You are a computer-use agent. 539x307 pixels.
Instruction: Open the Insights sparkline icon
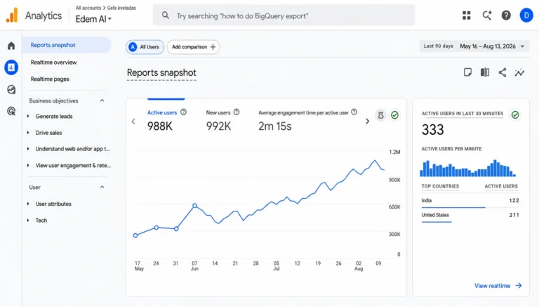pyautogui.click(x=519, y=72)
